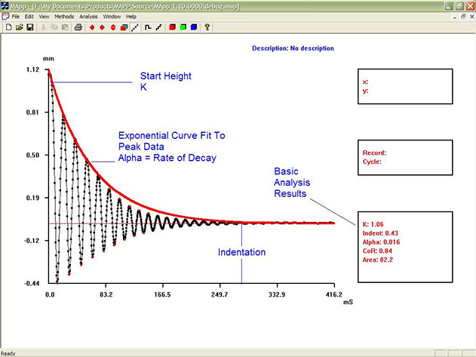The height and width of the screenshot is (357, 476).
Task: Click the red up-down arrows icon
Action: (113, 27)
